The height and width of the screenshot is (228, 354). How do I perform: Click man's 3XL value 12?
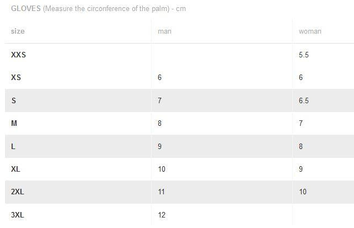(162, 215)
